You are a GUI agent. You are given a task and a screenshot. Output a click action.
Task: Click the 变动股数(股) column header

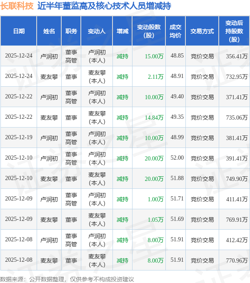(149, 31)
